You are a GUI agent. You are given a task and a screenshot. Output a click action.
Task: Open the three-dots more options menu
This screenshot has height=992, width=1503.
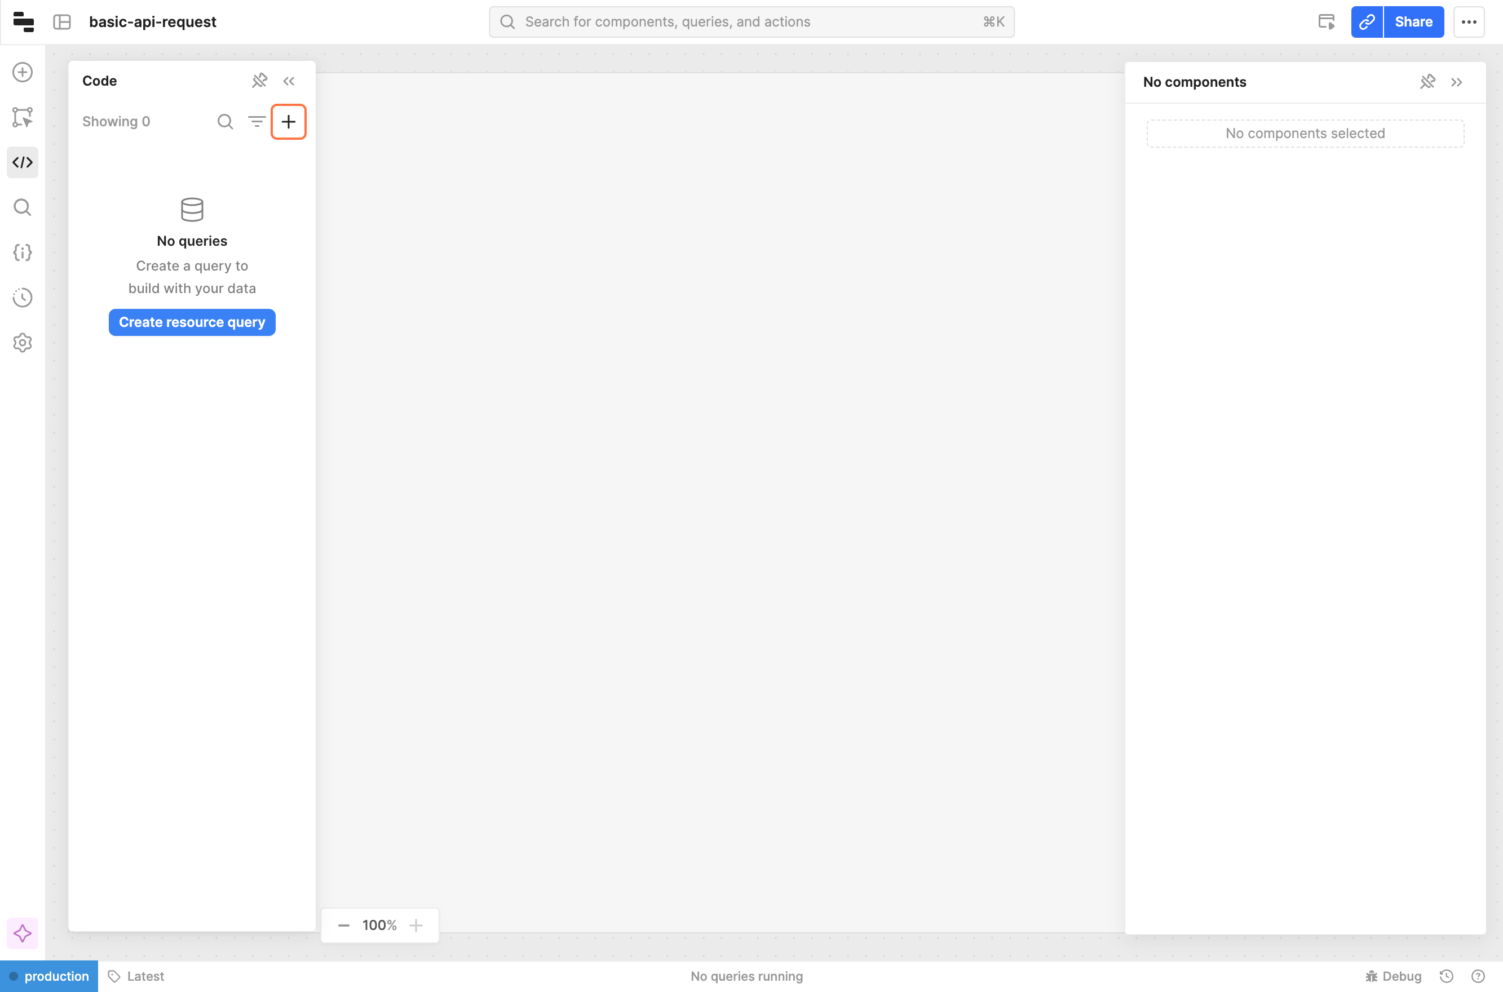coord(1469,21)
